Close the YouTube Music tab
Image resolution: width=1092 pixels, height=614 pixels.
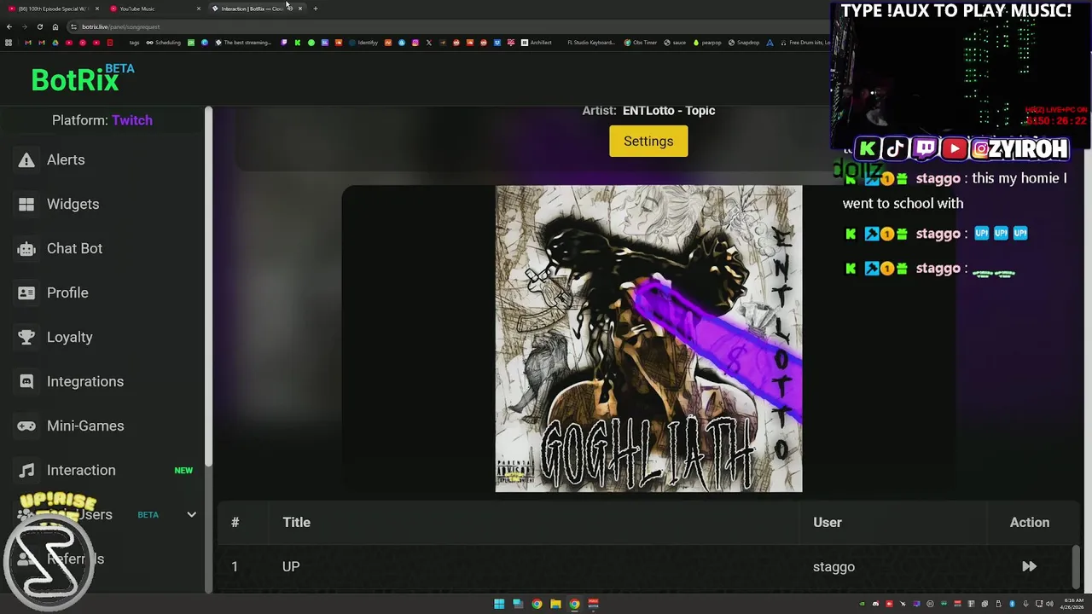[x=199, y=9]
